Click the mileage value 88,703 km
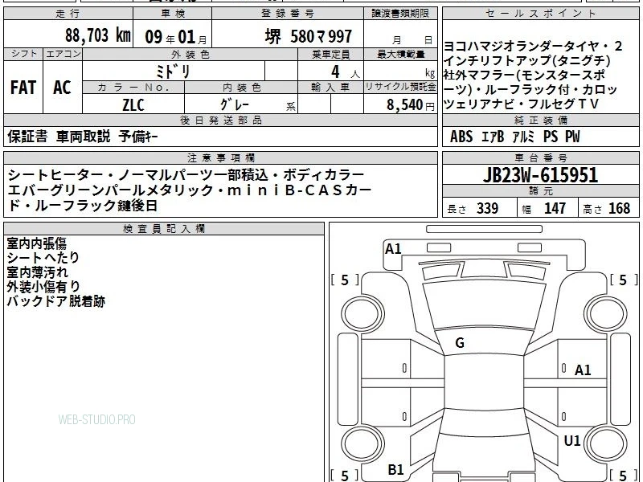Screen dimensions: 643x482 coord(97,35)
